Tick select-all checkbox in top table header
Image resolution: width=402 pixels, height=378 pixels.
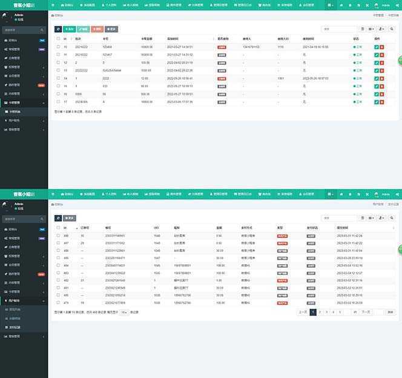click(x=58, y=39)
